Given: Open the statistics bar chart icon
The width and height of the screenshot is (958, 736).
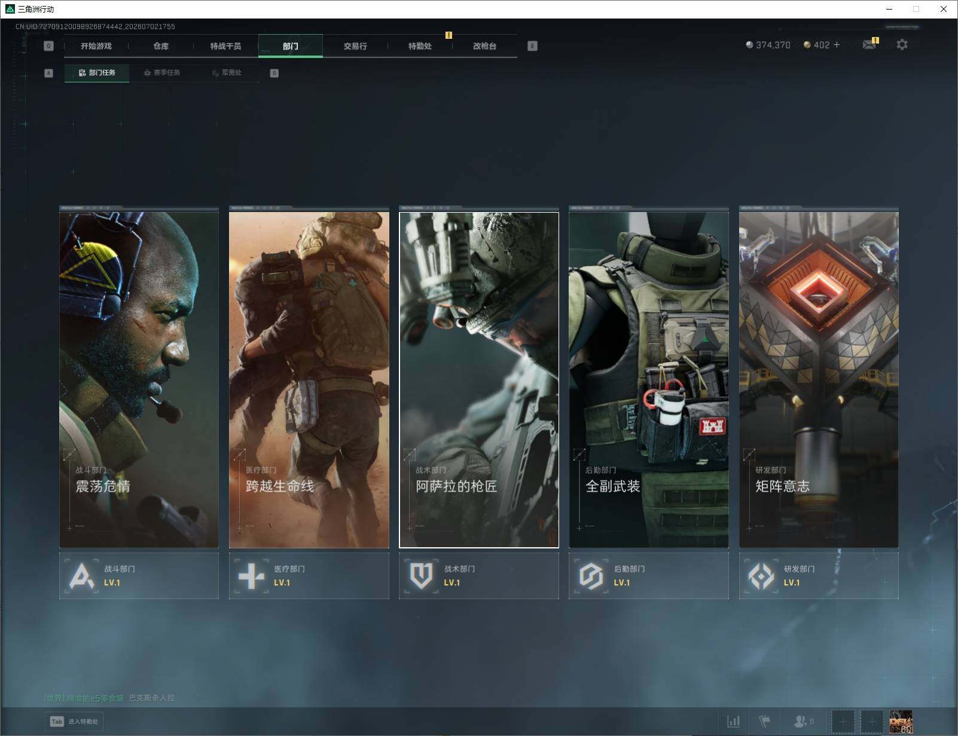Looking at the screenshot, I should (733, 722).
